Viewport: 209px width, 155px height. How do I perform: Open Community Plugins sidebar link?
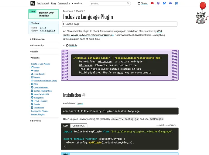click(39, 111)
